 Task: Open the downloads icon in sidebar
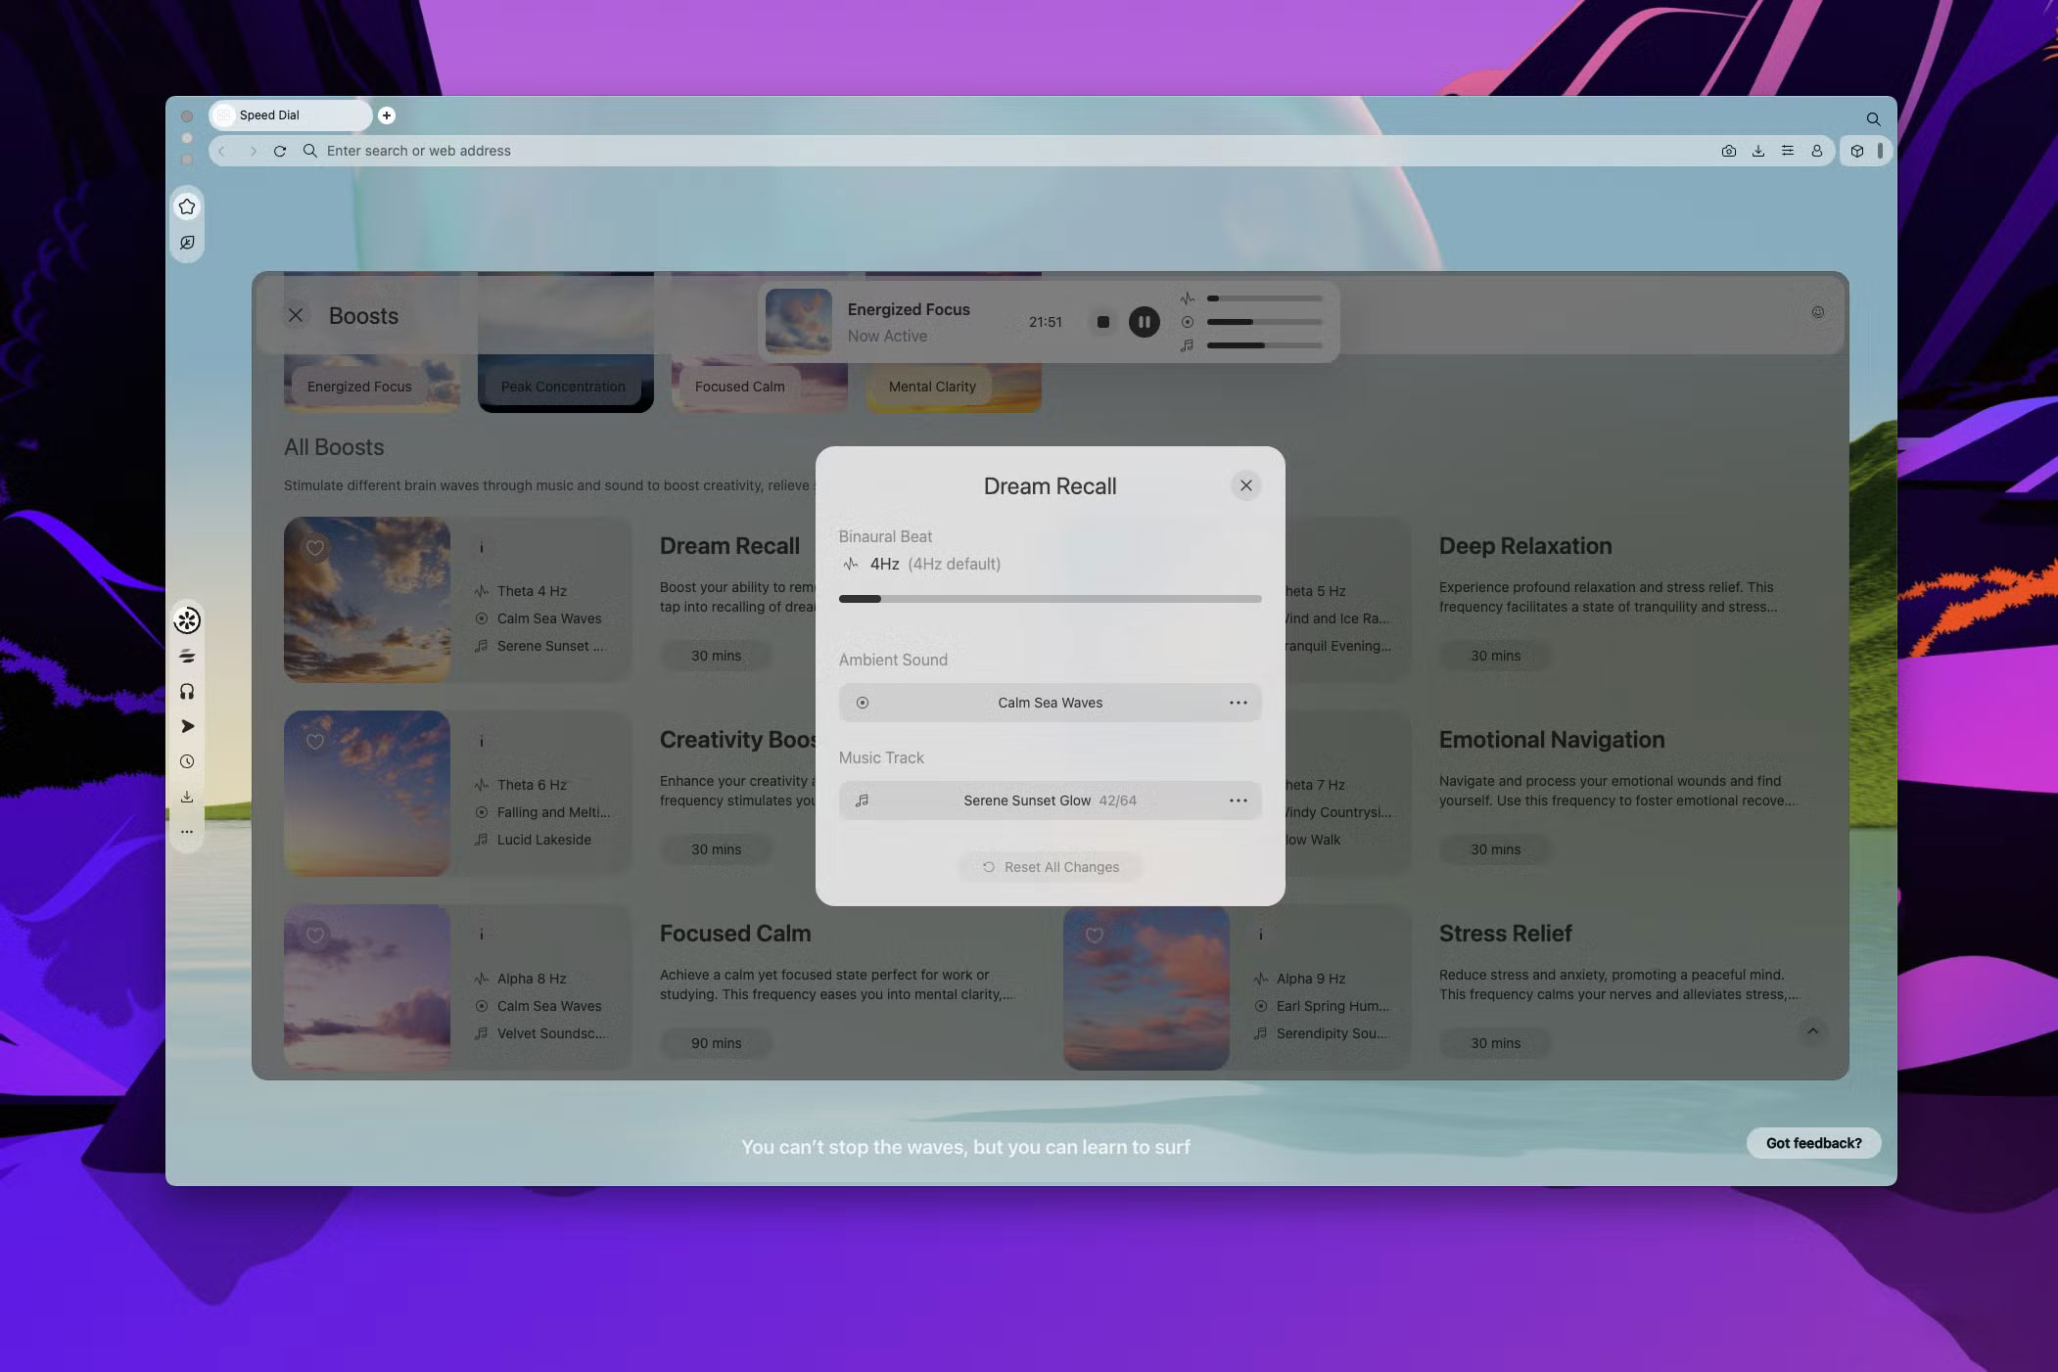[x=187, y=797]
